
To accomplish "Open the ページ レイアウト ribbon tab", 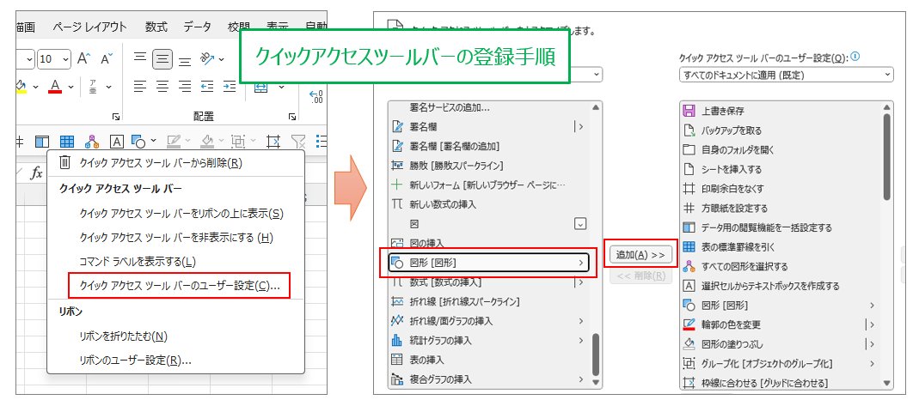I will pos(89,27).
